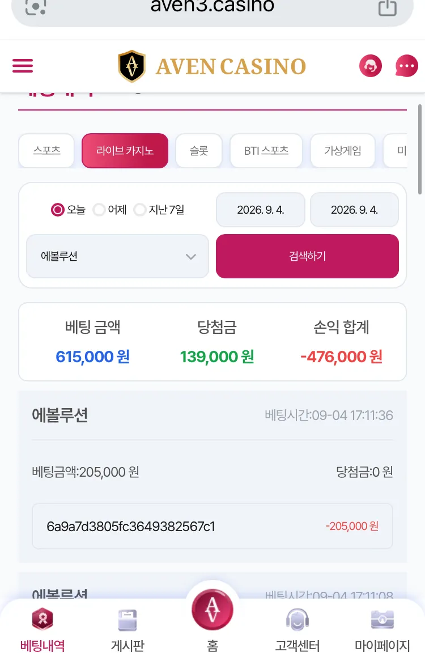
Task: Open the 게시판 board icon
Action: [x=127, y=620]
